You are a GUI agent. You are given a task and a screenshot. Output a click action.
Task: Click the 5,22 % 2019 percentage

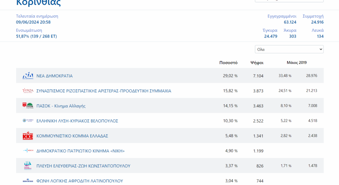point(286,121)
